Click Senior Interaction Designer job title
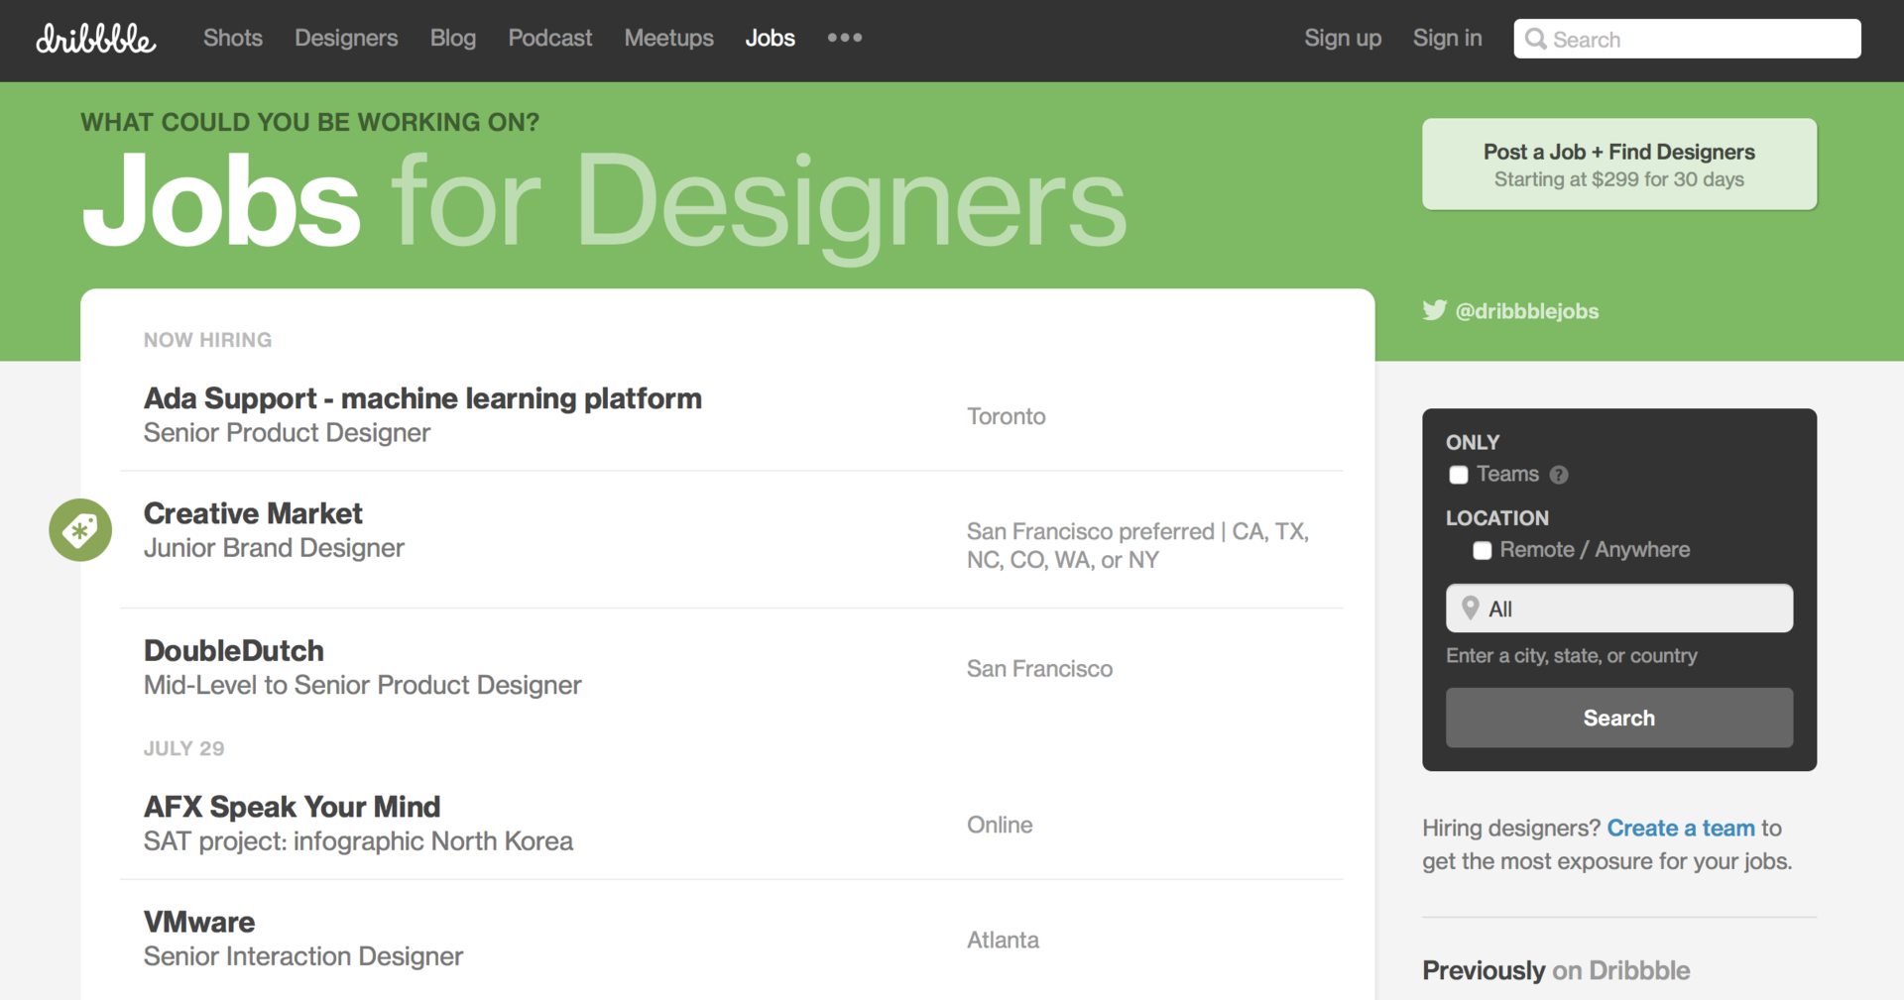Screen dimensions: 1904x1000 pos(303,956)
